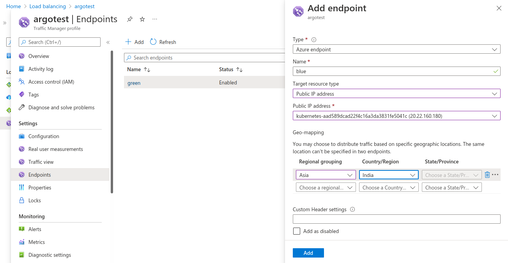This screenshot has height=263, width=508.
Task: Click the Activity log icon
Action: click(x=22, y=69)
